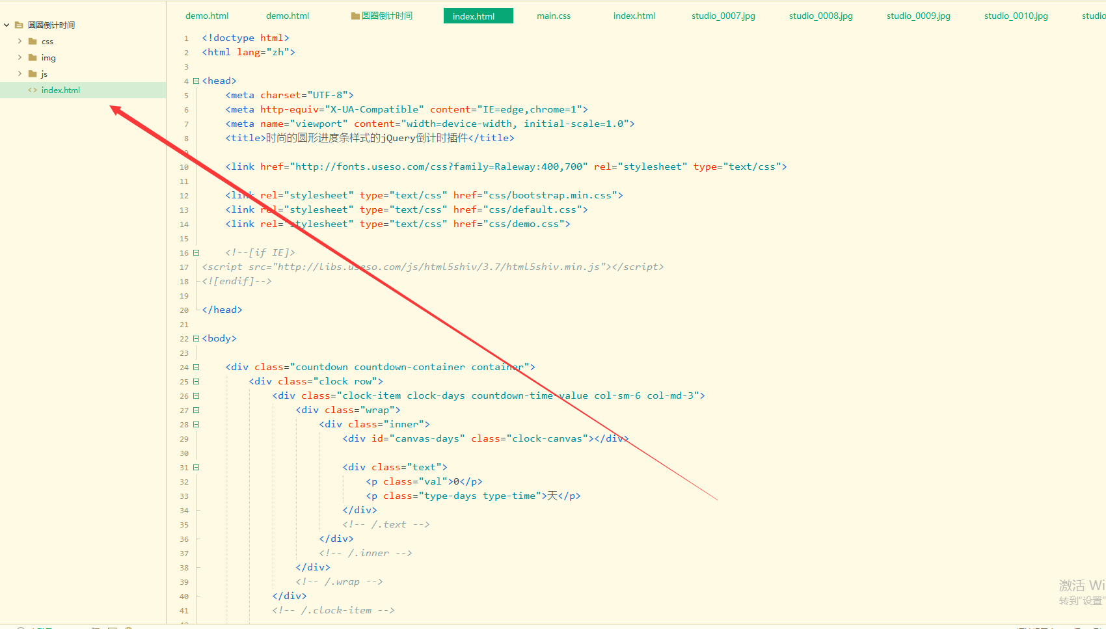Collapse the wrap div fold marker, line 27
1106x629 pixels.
pyautogui.click(x=196, y=410)
